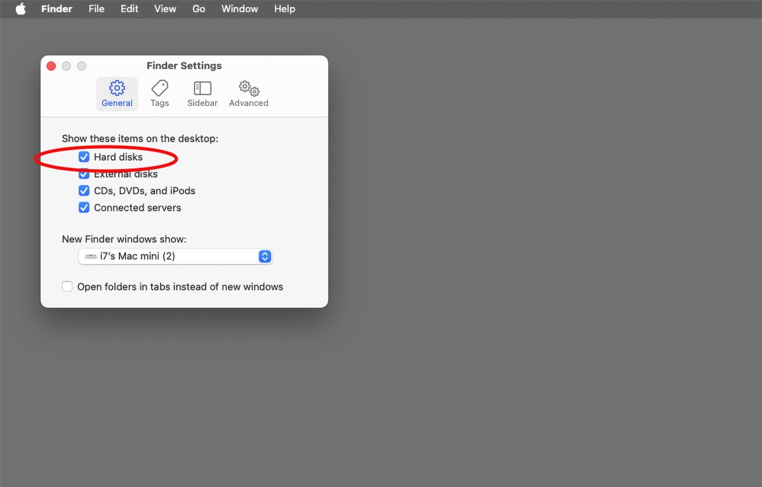The width and height of the screenshot is (762, 487).
Task: Switch to the Tags settings icon
Action: 159,88
